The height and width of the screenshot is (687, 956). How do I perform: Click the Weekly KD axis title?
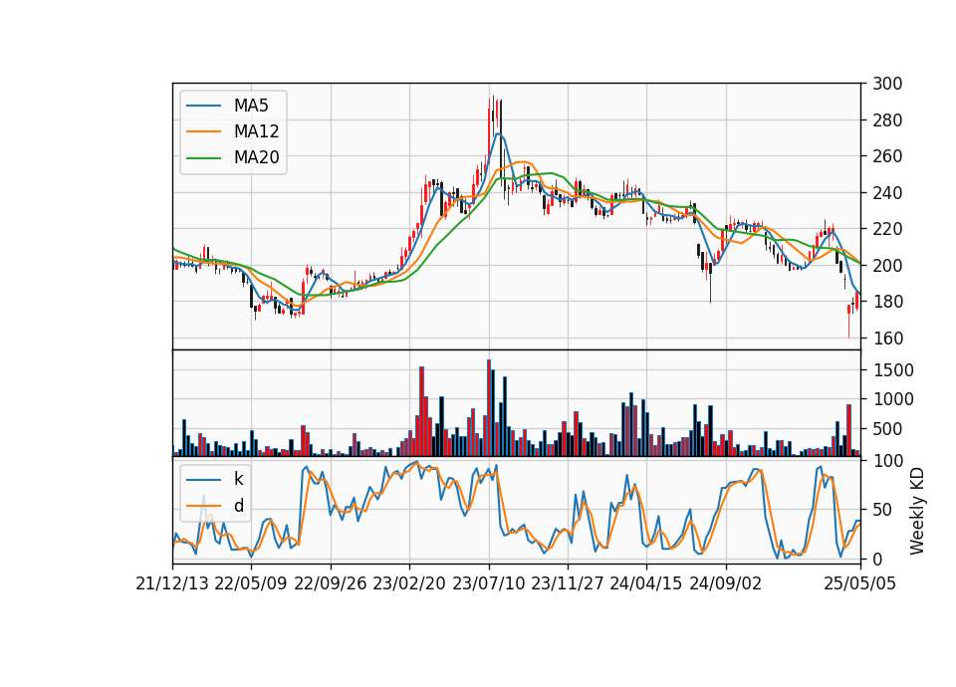click(917, 512)
